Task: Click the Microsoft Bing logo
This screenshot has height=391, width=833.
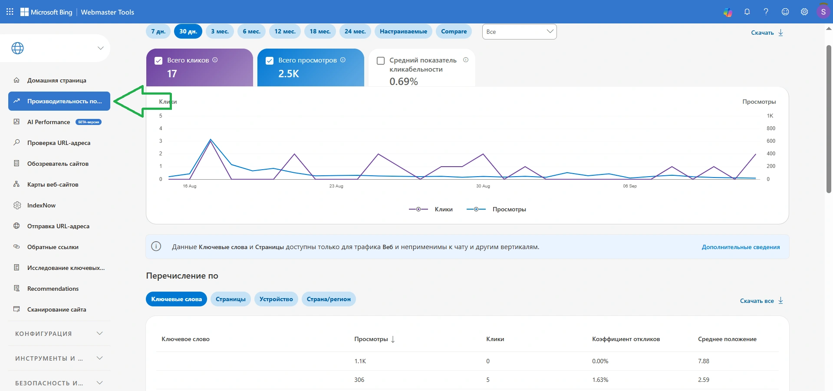Action: tap(46, 12)
